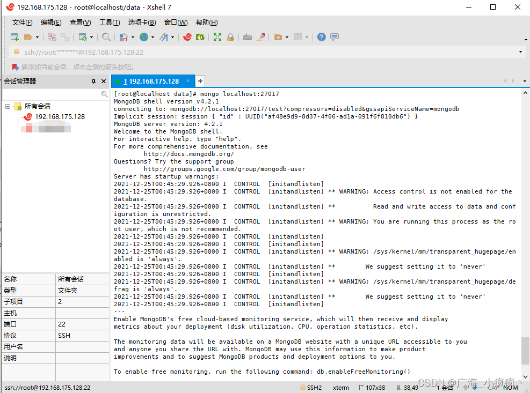
Task: Toggle full screen with green arrows icon
Action: pyautogui.click(x=217, y=37)
